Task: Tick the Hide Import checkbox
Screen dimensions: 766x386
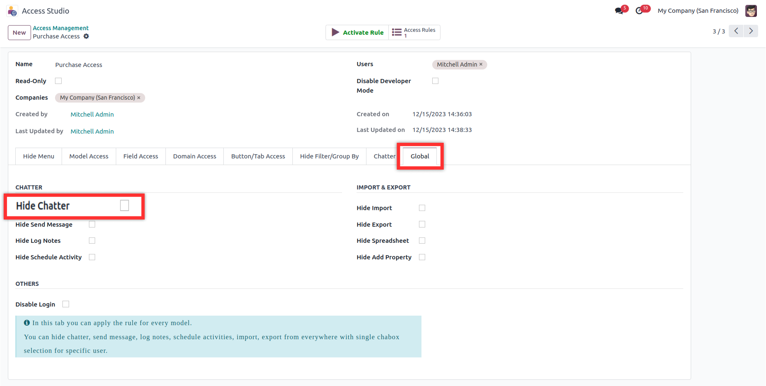Action: [422, 208]
